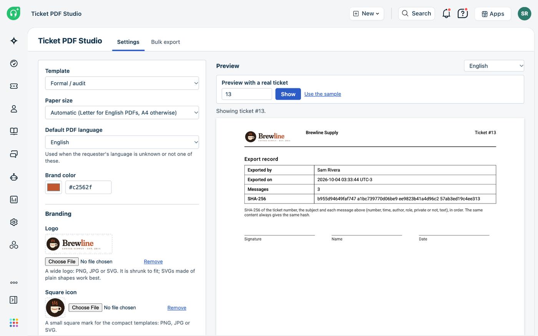Open the admin settings gear icon

14,222
